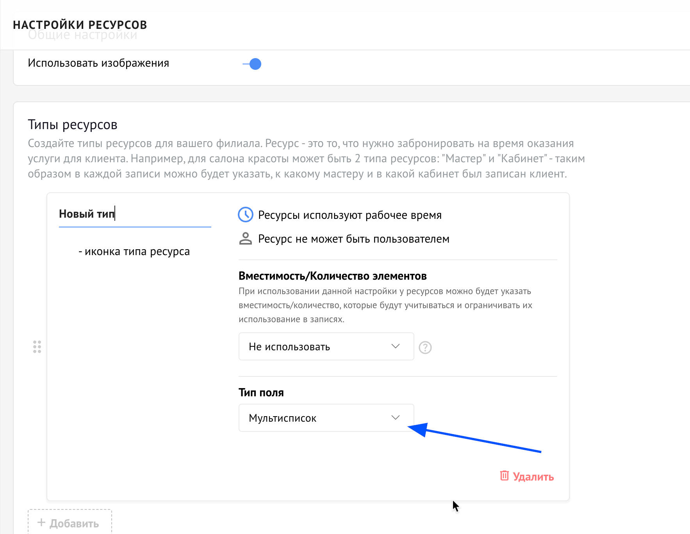The height and width of the screenshot is (534, 690).
Task: Toggle "Ресурсы используют рабочее время" option
Action: (349, 215)
